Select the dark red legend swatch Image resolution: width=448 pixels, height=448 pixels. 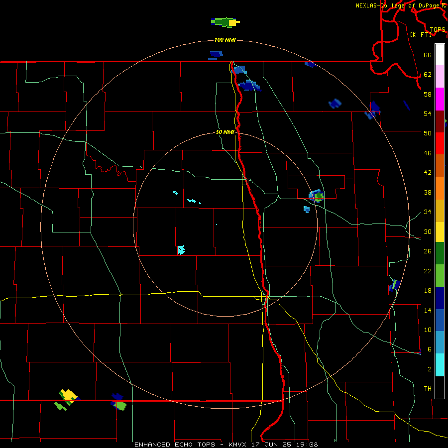pyautogui.click(x=440, y=121)
